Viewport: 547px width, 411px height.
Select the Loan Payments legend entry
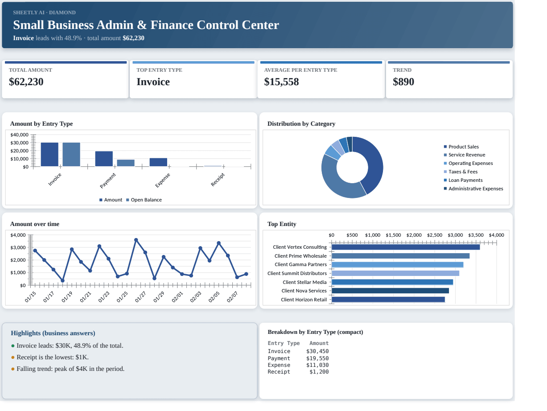pyautogui.click(x=463, y=181)
